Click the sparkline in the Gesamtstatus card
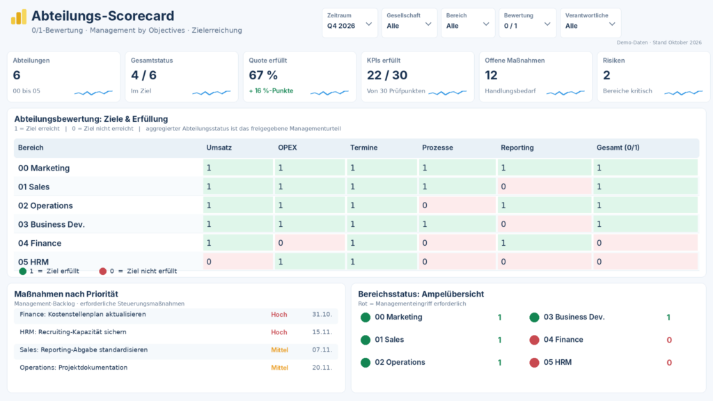 212,93
